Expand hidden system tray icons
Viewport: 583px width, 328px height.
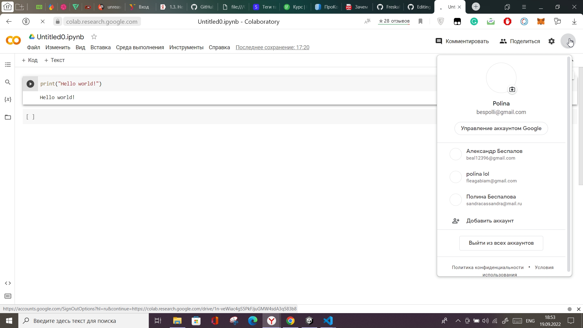457,321
